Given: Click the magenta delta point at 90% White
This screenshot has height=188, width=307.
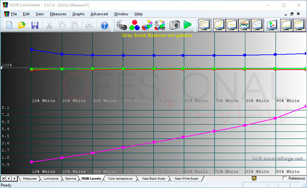Looking at the screenshot, I should coord(275,118).
